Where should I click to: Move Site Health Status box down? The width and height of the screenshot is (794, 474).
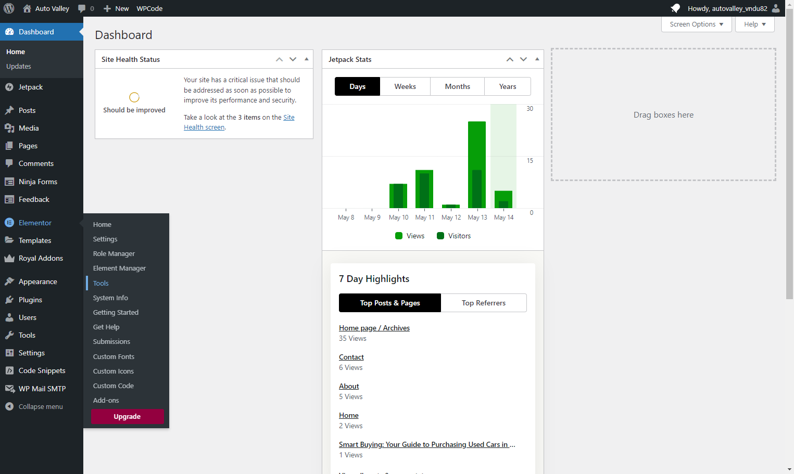(293, 59)
